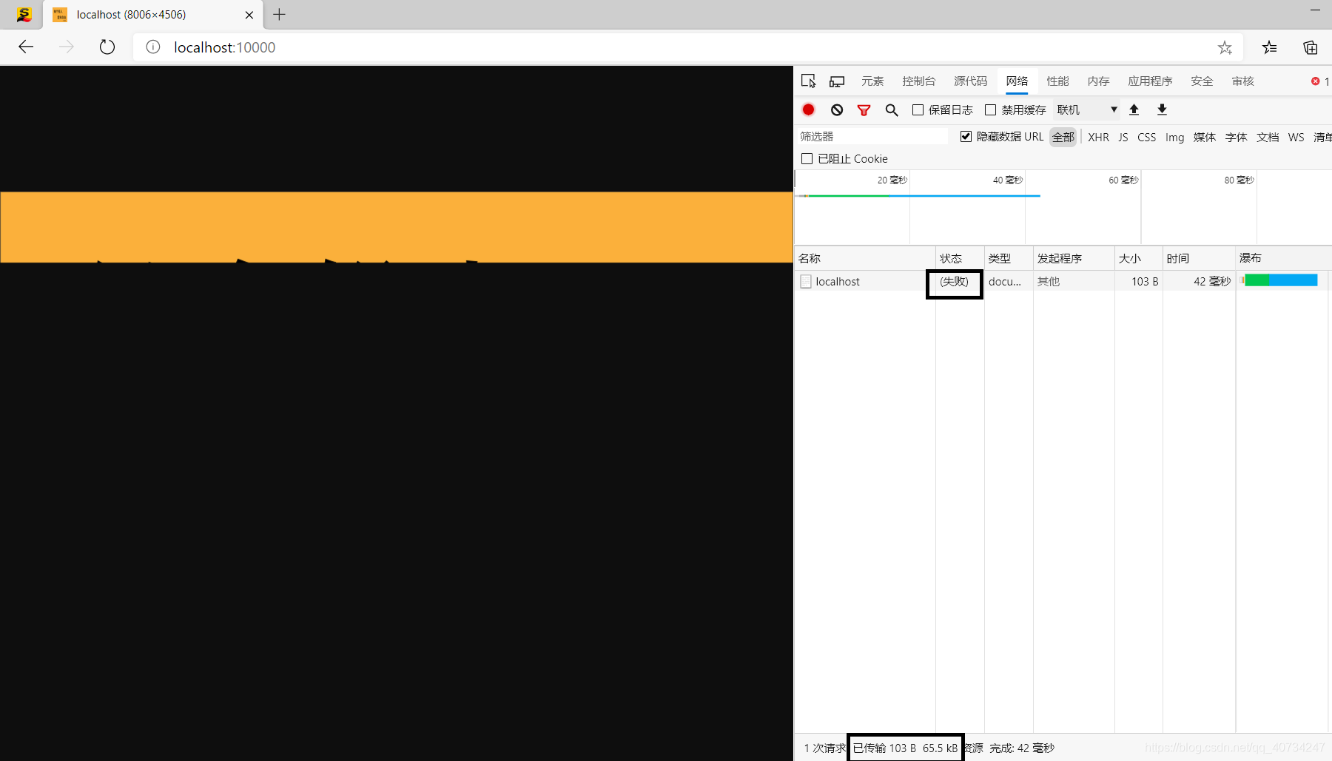
Task: Switch to the 控制台 tab
Action: (x=918, y=81)
